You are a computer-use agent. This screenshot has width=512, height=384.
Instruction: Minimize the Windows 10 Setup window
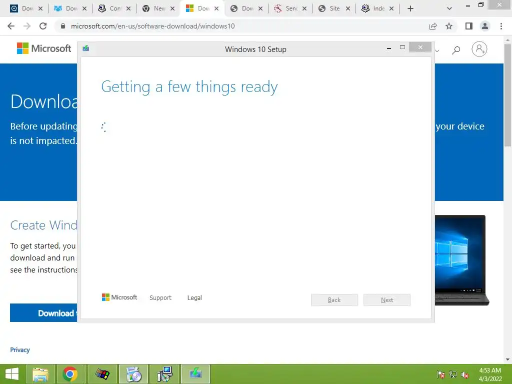coord(389,48)
